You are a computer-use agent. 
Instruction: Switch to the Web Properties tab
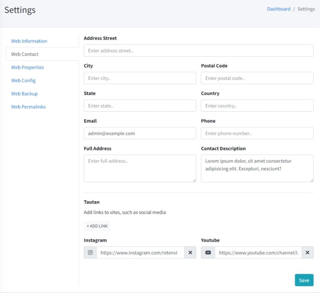point(28,68)
